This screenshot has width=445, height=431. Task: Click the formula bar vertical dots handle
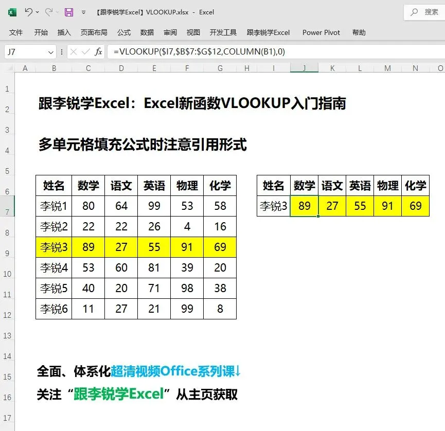pyautogui.click(x=62, y=52)
